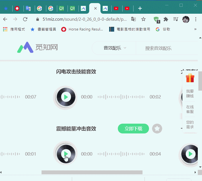
Task: View site security lock info
Action: 38,19
